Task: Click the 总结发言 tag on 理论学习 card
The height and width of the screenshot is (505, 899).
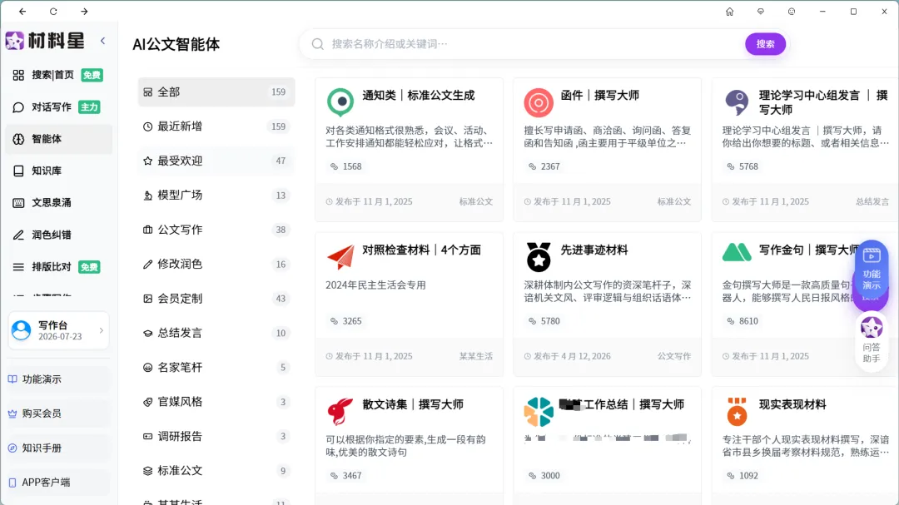Action: (x=872, y=202)
